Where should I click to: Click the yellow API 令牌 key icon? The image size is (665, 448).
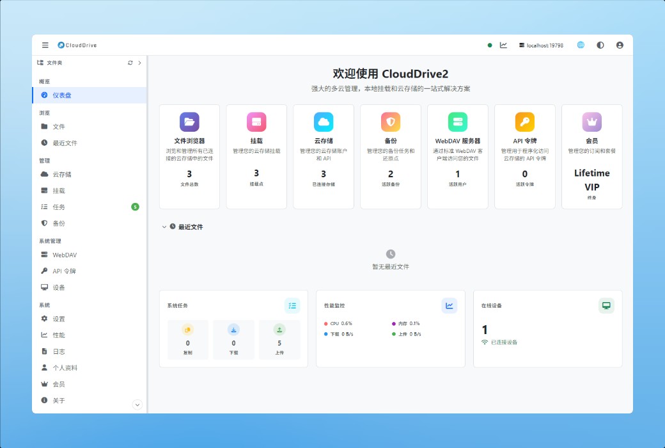coord(524,122)
